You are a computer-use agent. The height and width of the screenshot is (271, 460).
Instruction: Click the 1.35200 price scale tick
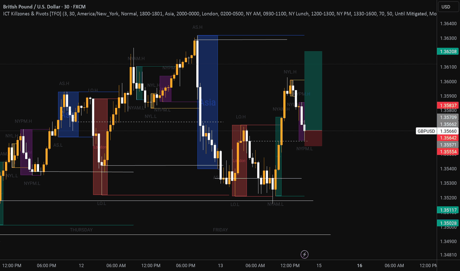pos(448,198)
